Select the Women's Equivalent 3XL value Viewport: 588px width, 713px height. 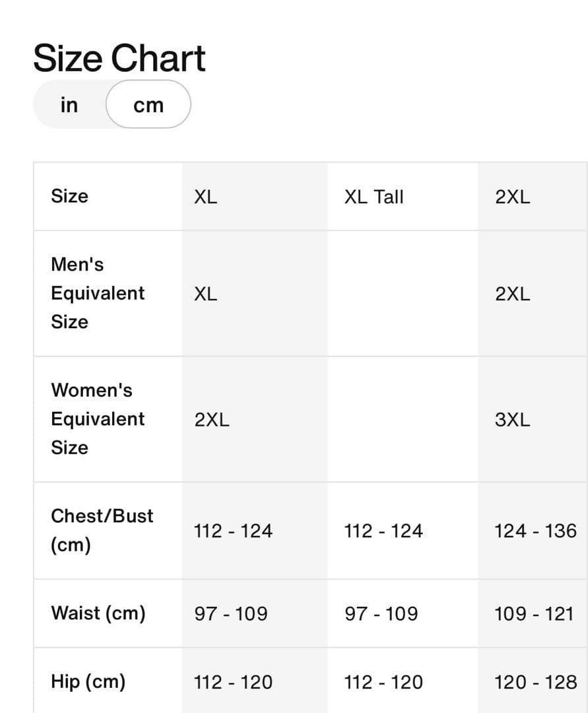coord(512,420)
